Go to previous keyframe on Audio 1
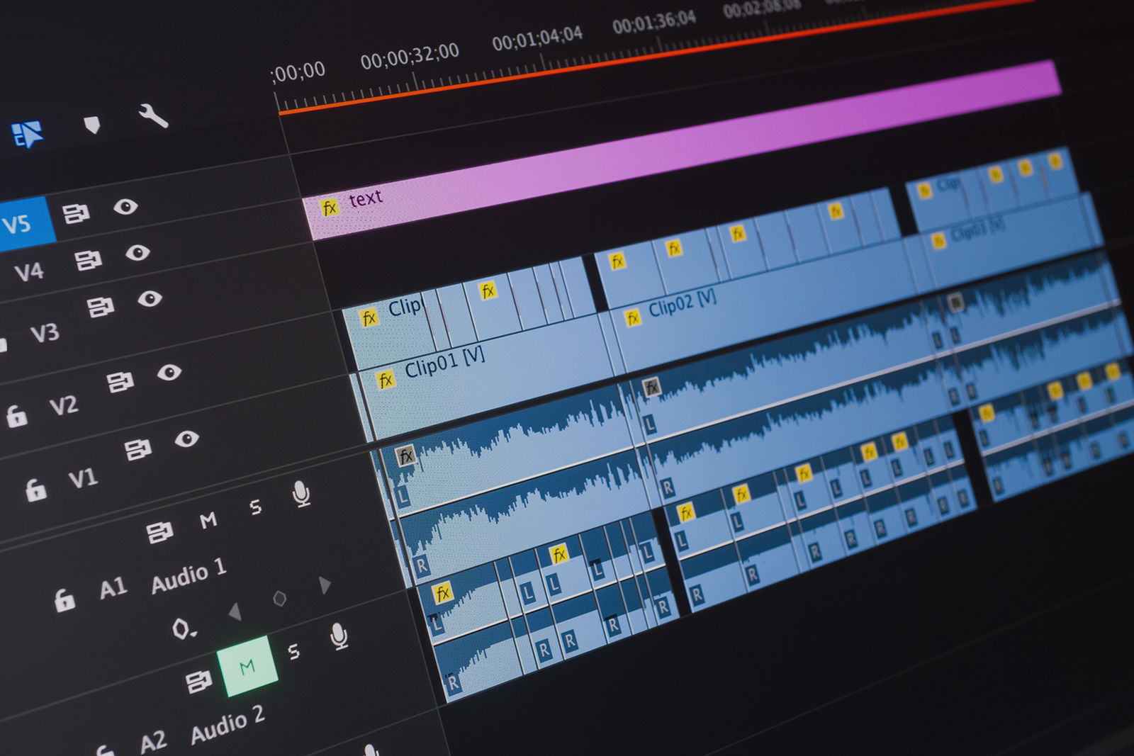Viewport: 1134px width, 756px height. click(235, 611)
